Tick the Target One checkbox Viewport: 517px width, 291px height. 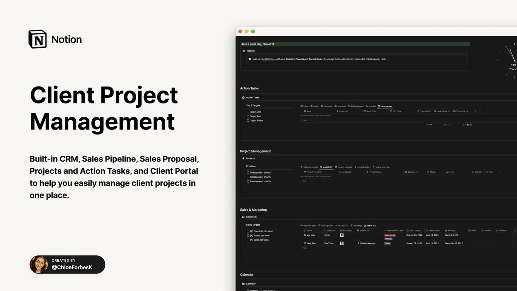coord(248,112)
